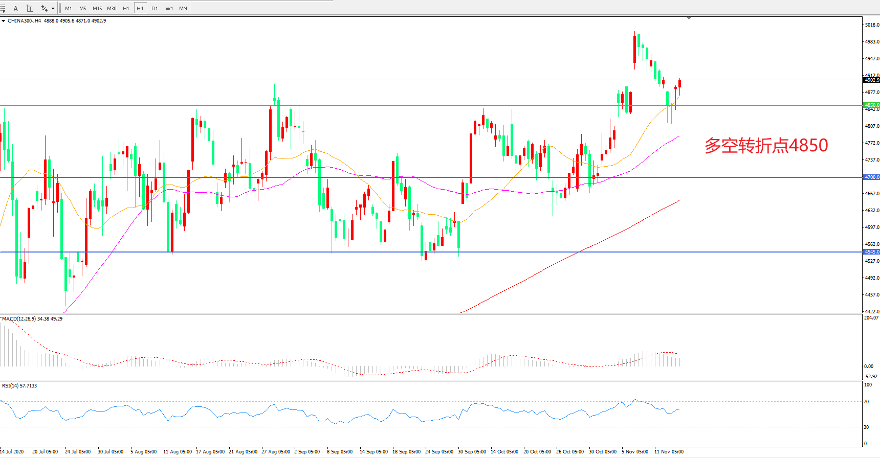
Task: Click the Arrows objects tool icon
Action: [45, 8]
